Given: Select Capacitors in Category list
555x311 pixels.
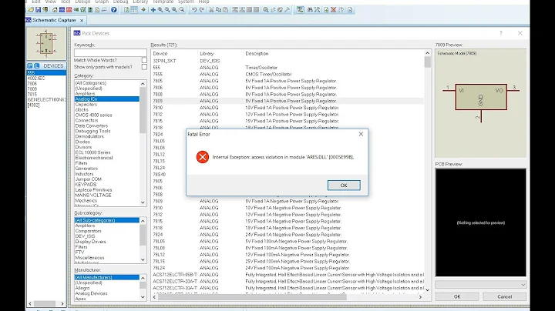Looking at the screenshot, I should [107, 104].
